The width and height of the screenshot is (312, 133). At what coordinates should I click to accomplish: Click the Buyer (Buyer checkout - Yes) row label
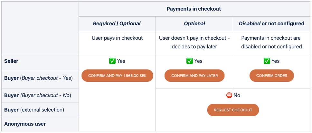[x=38, y=78]
